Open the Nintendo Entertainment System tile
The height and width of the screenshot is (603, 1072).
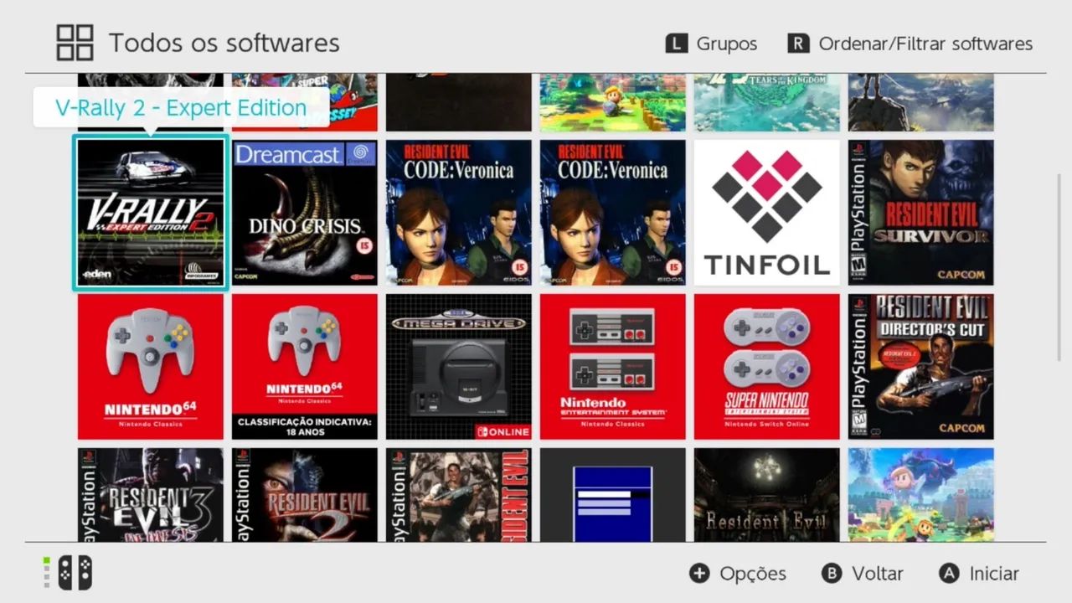(x=613, y=367)
